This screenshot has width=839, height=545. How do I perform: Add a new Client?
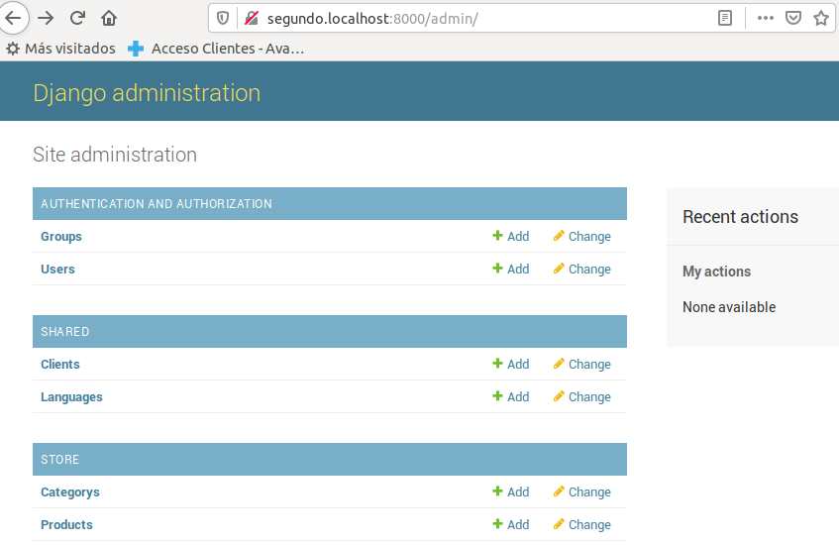click(x=511, y=365)
